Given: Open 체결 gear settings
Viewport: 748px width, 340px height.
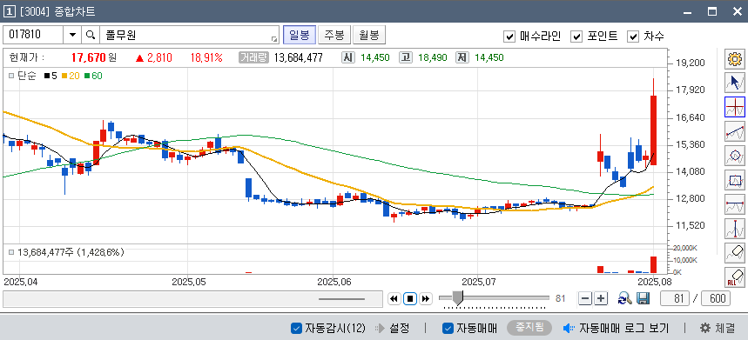Looking at the screenshot, I should point(705,328).
